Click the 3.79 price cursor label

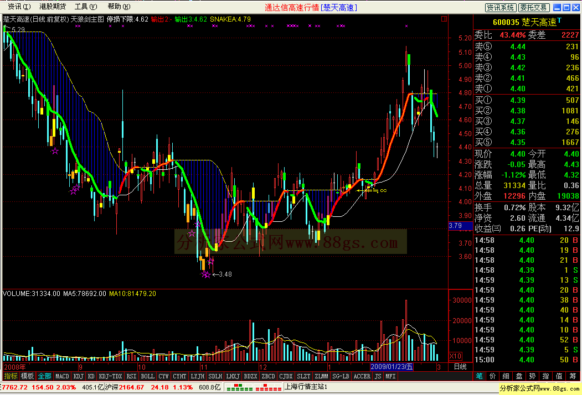pos(460,226)
